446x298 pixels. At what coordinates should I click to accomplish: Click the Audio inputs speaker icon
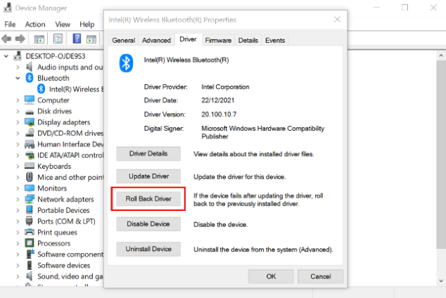tap(29, 67)
